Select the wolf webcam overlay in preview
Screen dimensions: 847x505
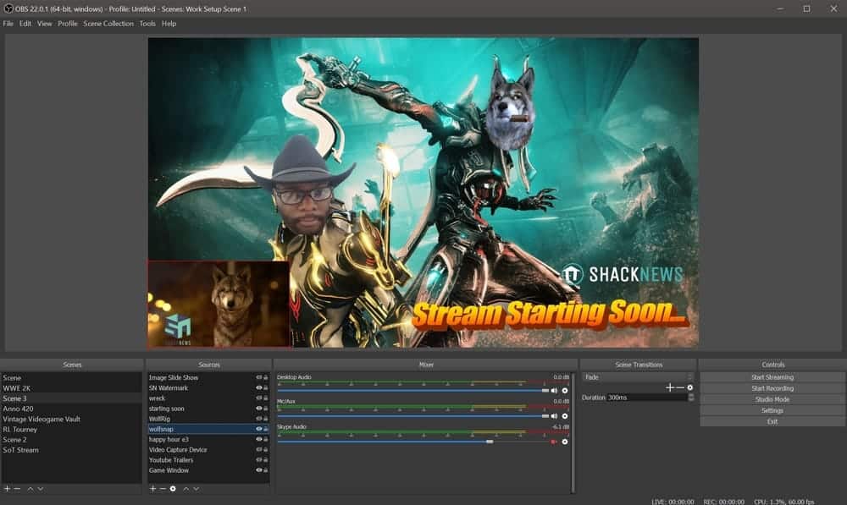[219, 304]
